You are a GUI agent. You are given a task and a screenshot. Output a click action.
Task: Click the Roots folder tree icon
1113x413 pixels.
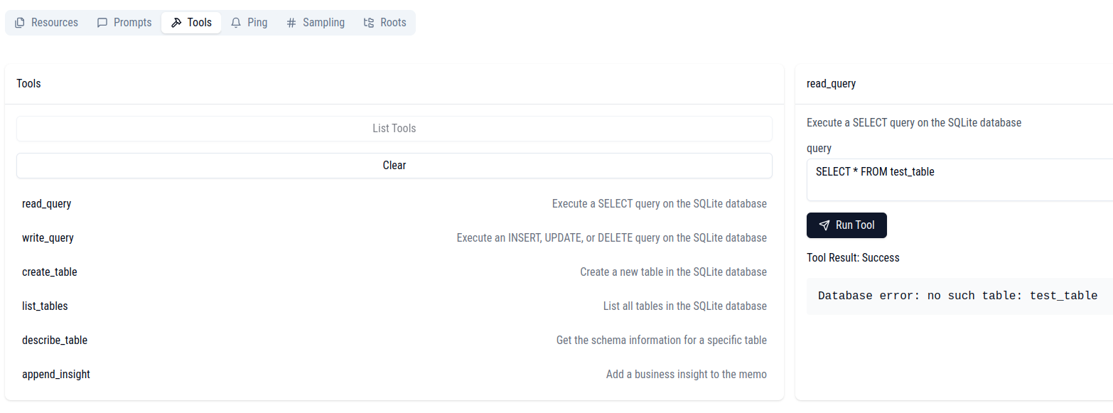click(369, 23)
